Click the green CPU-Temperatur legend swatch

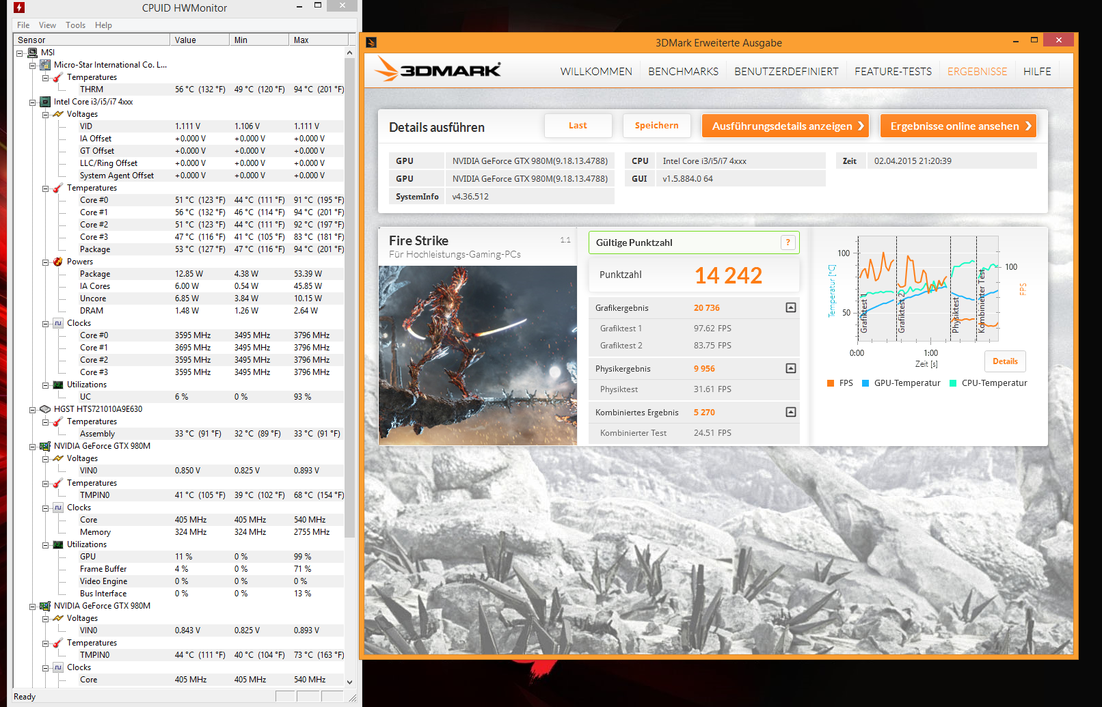click(953, 383)
